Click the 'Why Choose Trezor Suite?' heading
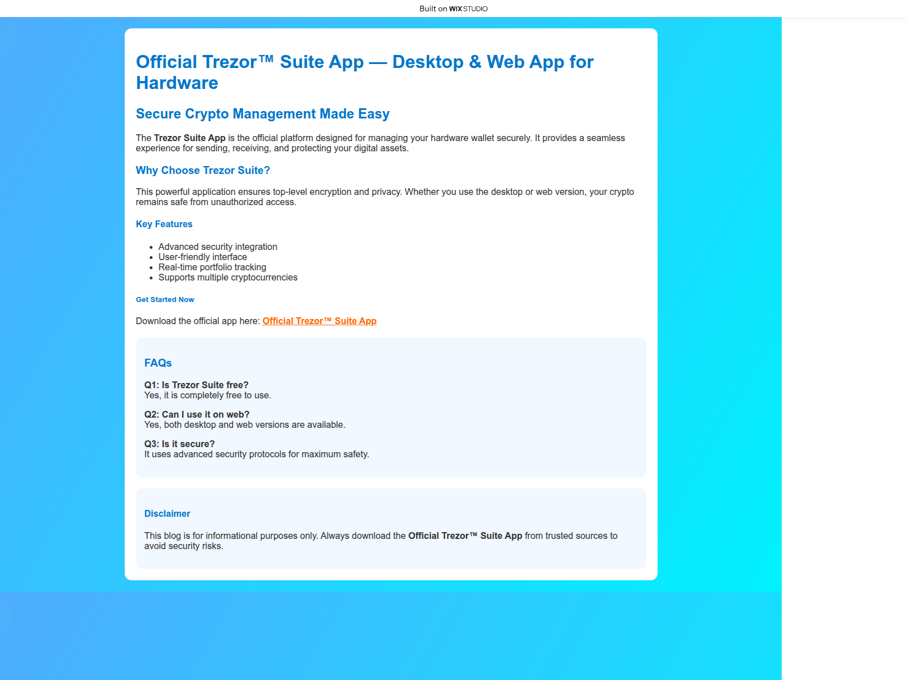This screenshot has height=680, width=907. pos(203,171)
